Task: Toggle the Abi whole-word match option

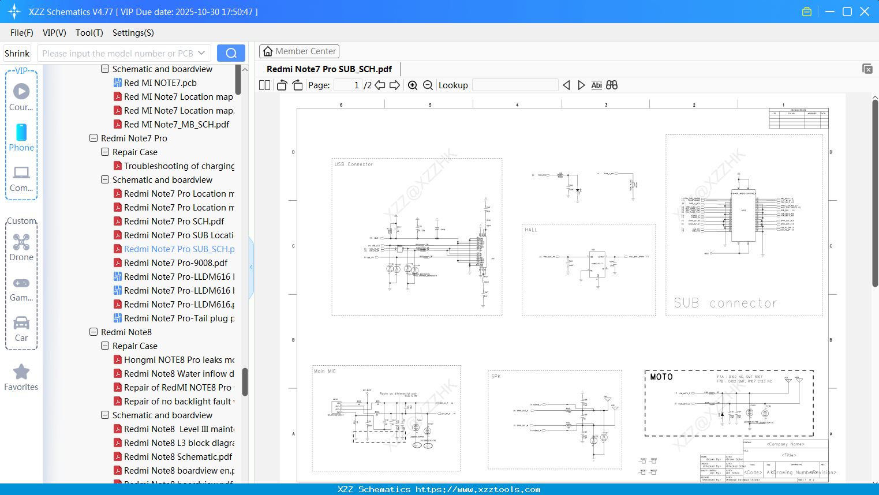Action: [x=596, y=85]
